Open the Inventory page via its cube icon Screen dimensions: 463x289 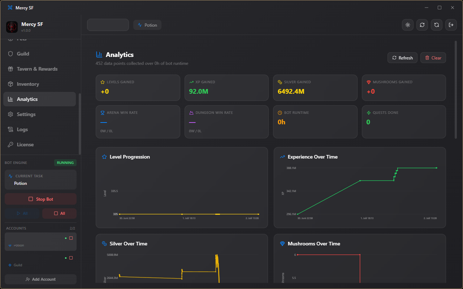tap(10, 84)
